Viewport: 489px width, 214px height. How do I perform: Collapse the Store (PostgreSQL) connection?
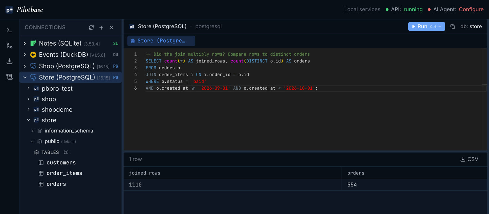tap(25, 77)
